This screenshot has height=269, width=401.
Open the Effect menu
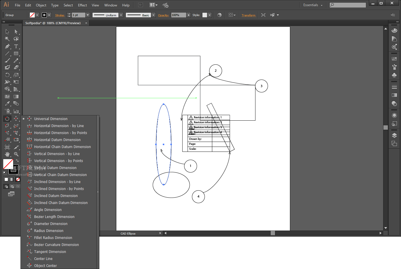[x=82, y=5]
